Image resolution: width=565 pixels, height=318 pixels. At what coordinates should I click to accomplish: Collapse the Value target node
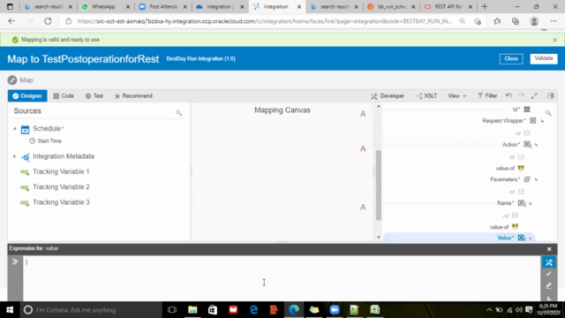[x=531, y=238]
